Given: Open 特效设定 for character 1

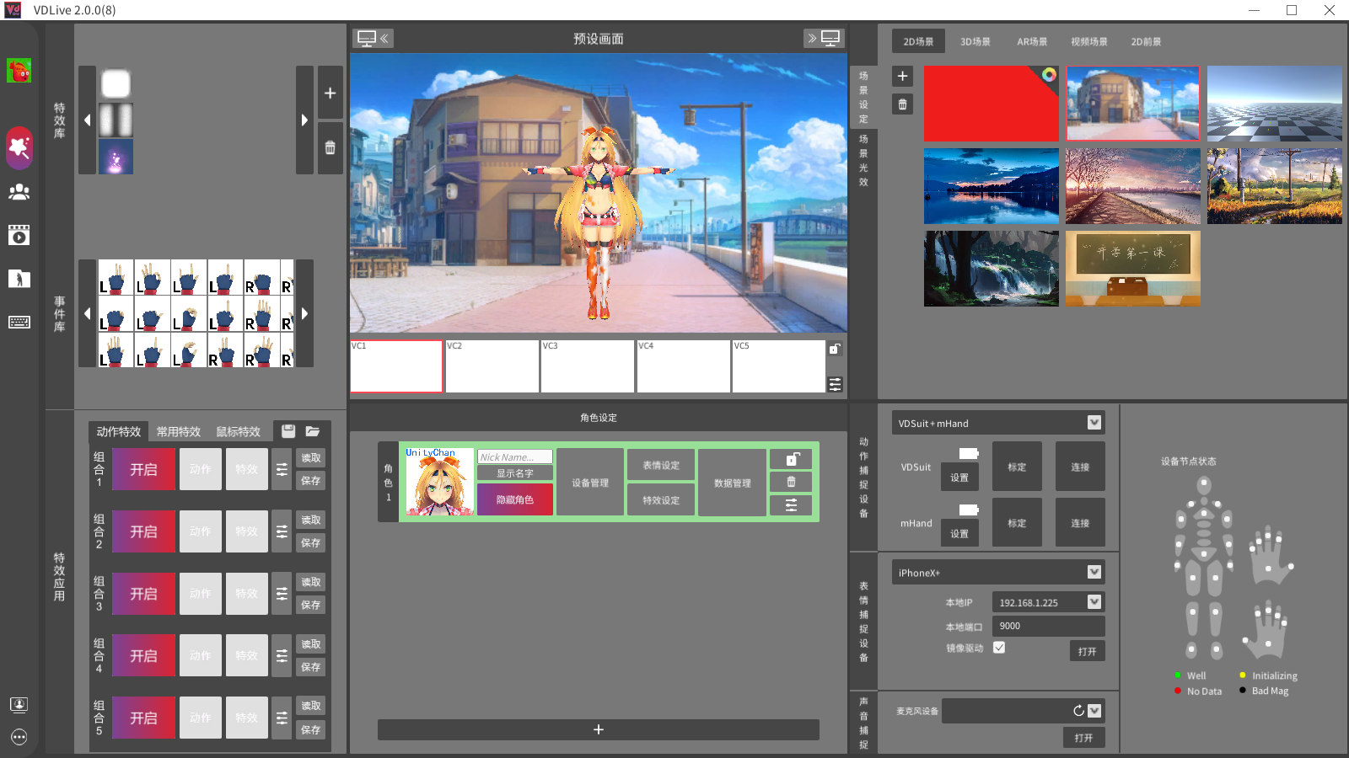Looking at the screenshot, I should pos(661,499).
